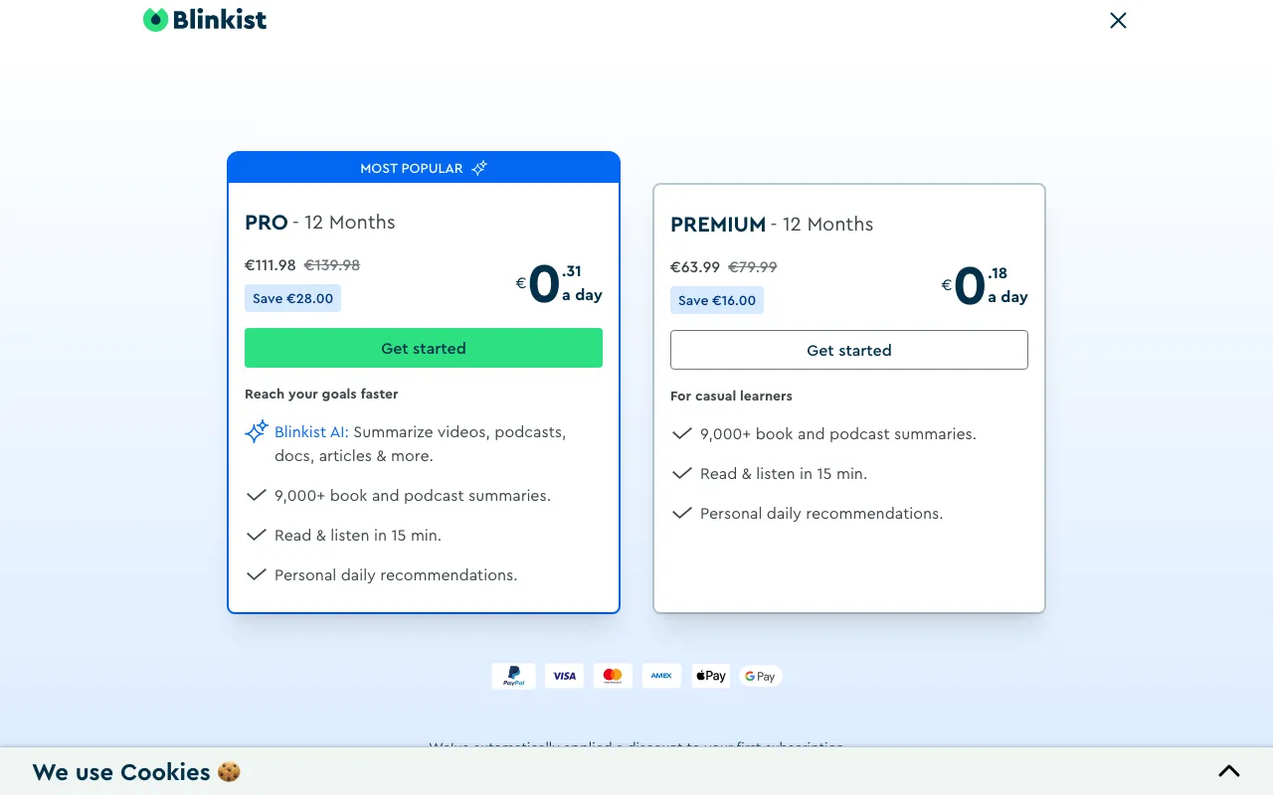Close the pricing page with X

[1118, 20]
